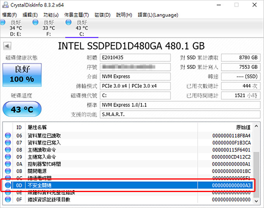Viewport: 264px width, 208px height.
Task: Click the 43 °C temperature button
Action: tap(22, 109)
